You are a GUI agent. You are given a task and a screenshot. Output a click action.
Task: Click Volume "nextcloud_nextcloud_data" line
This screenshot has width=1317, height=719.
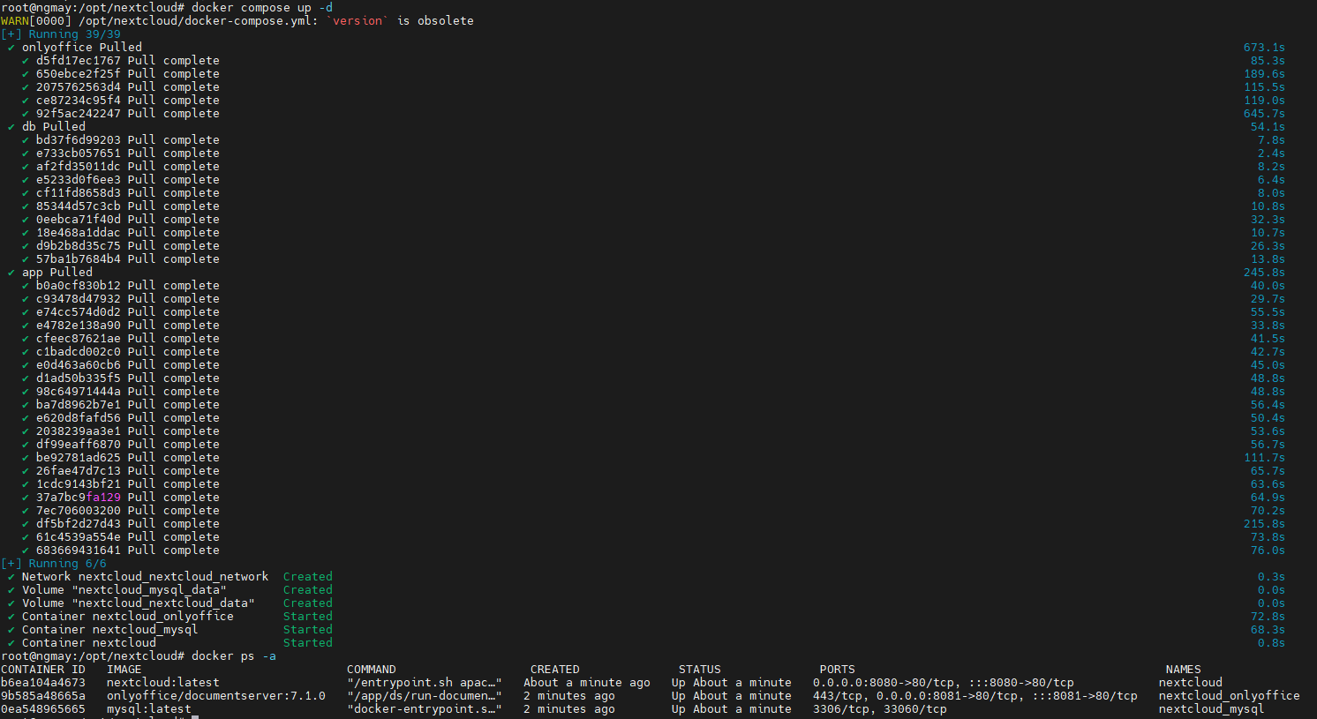click(x=139, y=603)
